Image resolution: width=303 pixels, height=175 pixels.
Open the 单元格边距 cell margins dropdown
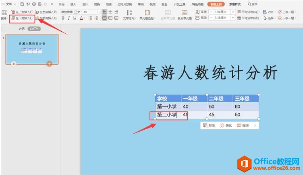click(147, 15)
